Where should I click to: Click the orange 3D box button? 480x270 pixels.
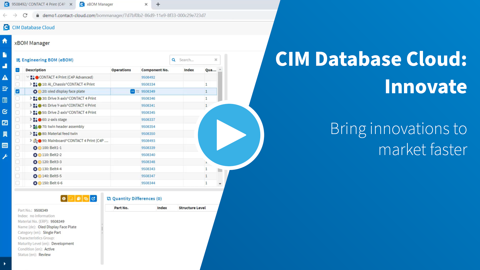(x=78, y=198)
